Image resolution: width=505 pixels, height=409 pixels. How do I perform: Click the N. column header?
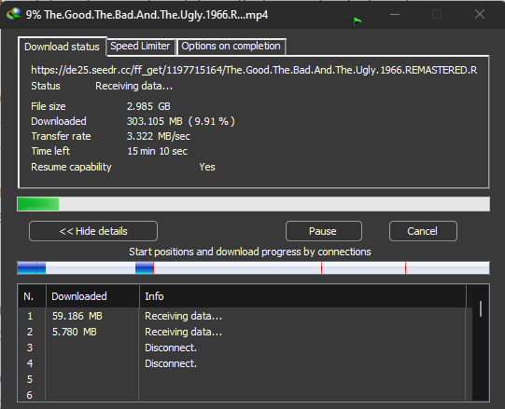point(32,296)
